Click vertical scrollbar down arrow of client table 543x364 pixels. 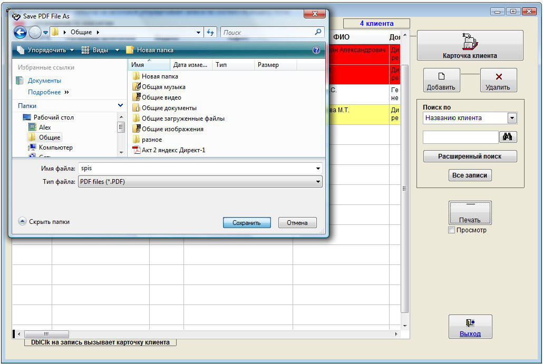pyautogui.click(x=405, y=326)
